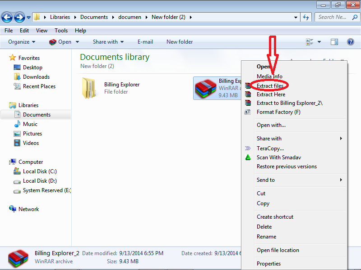The width and height of the screenshot is (361, 270).
Task: Click the refresh button beside address bar
Action: 306,17
